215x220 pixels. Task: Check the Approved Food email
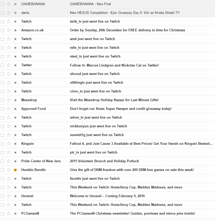point(2,109)
